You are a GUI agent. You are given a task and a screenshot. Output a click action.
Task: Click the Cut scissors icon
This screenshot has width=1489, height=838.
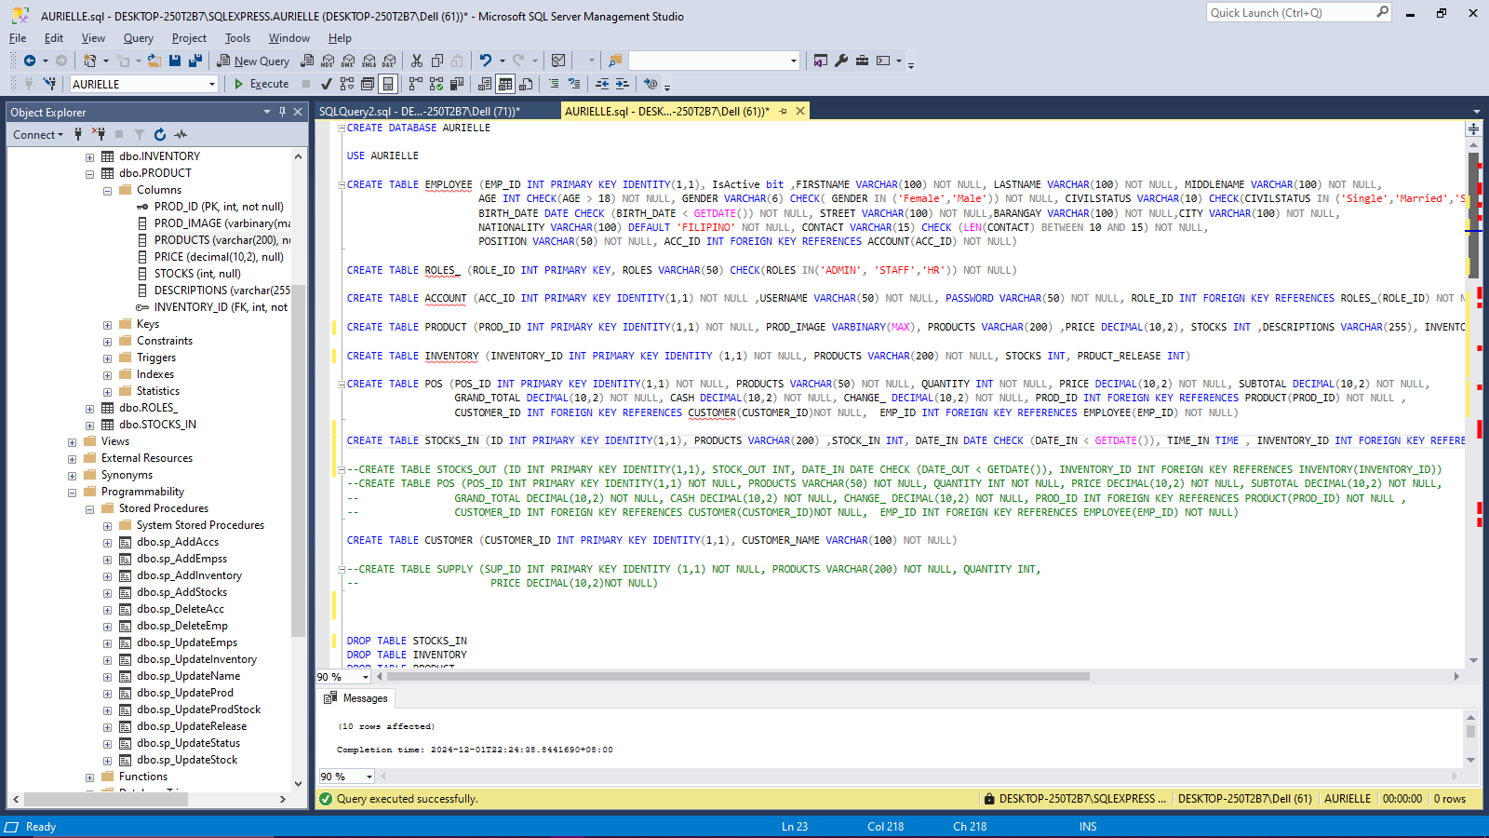pos(417,61)
